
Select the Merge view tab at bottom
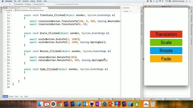pyautogui.click(x=26, y=96)
